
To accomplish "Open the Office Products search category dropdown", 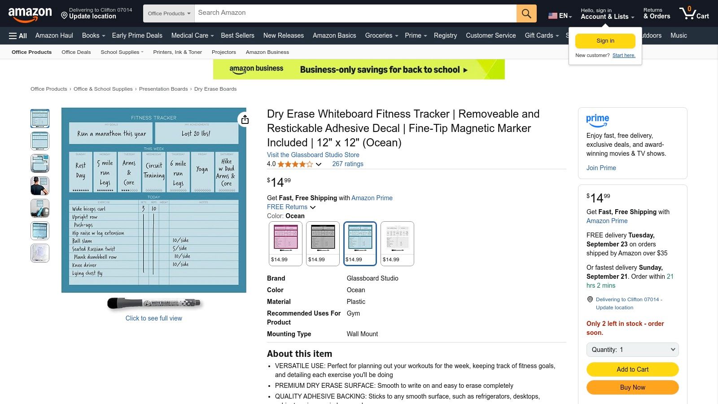I will pos(168,13).
